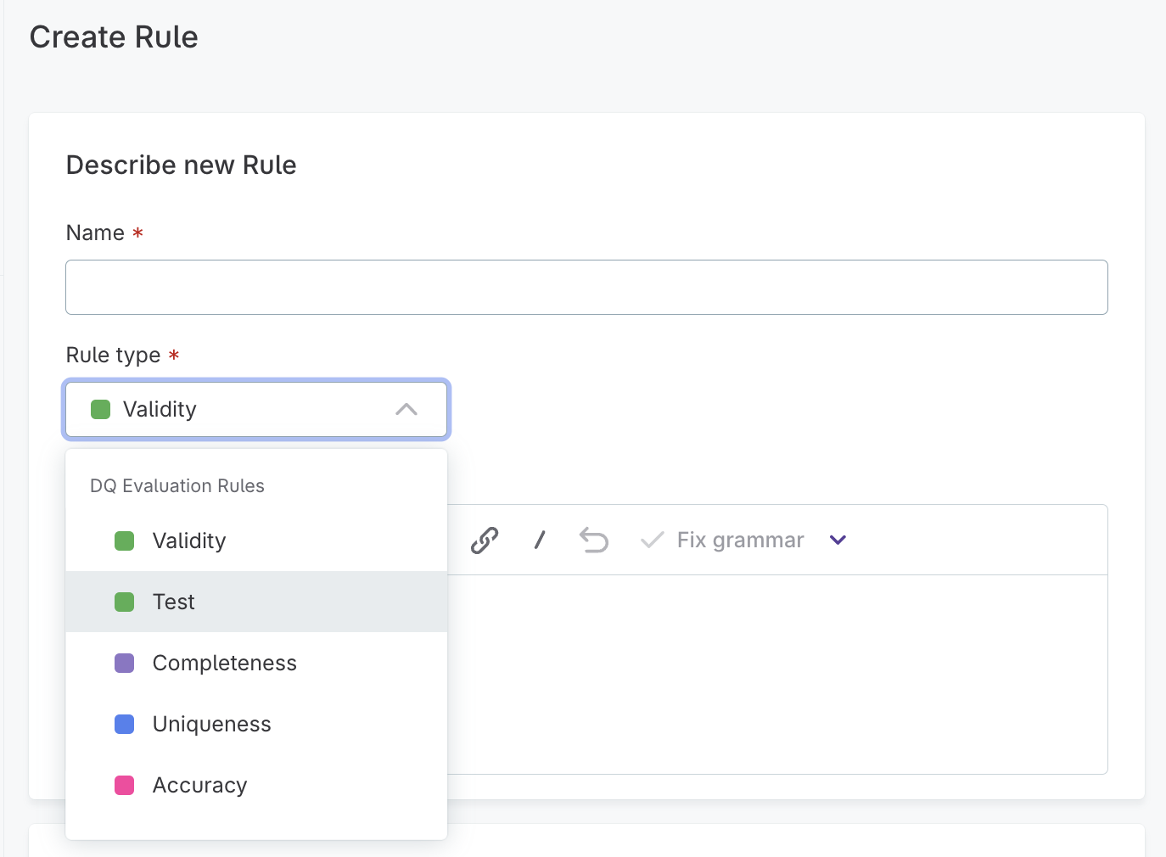Collapse the Rule type dropdown via its chevron
The width and height of the screenshot is (1166, 857).
(407, 409)
